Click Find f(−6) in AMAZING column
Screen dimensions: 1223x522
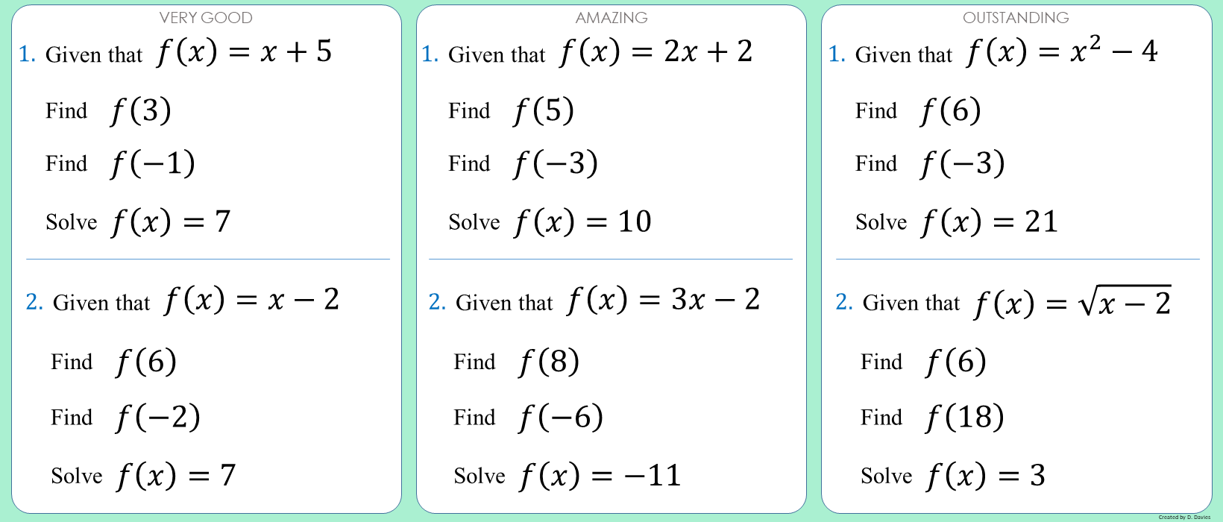(528, 418)
